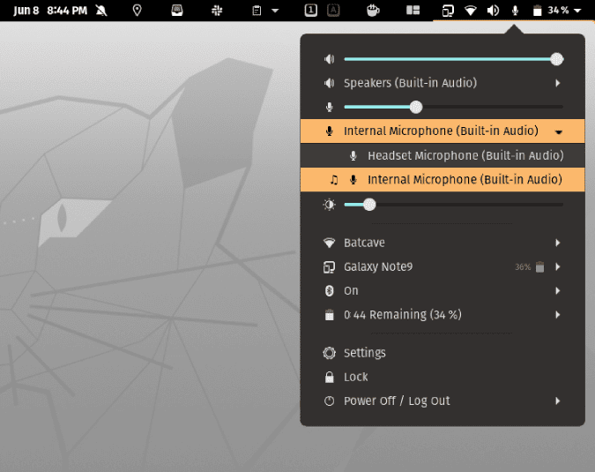
Task: Click the notifications-disabled bell icon in top bar
Action: pos(101,11)
